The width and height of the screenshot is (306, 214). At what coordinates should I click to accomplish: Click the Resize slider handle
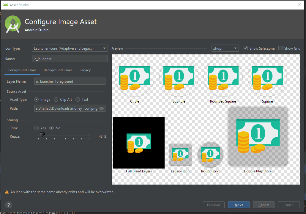(42, 135)
